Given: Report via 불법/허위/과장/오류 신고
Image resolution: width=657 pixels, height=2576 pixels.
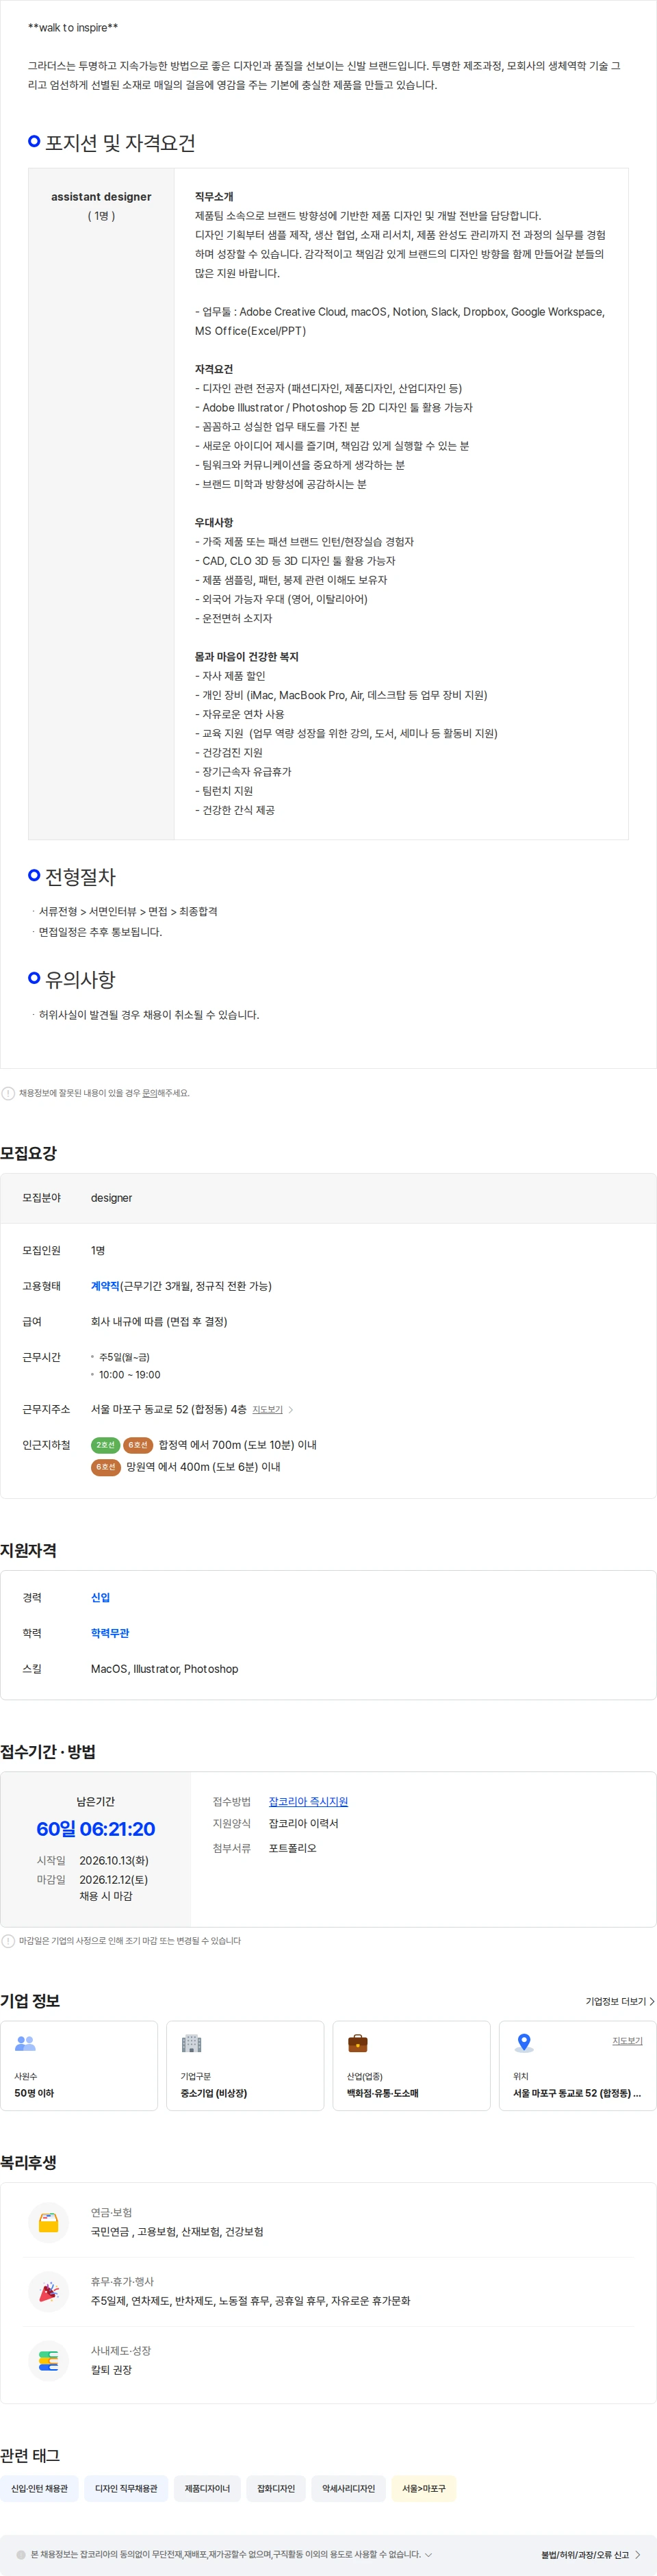Looking at the screenshot, I should tap(590, 2555).
